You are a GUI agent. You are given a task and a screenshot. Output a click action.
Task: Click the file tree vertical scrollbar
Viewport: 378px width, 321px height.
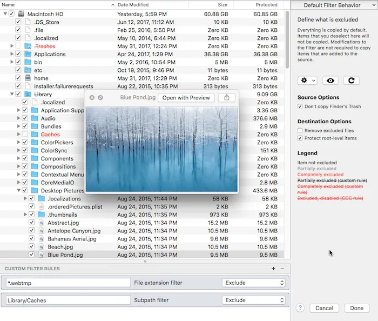pos(287,40)
